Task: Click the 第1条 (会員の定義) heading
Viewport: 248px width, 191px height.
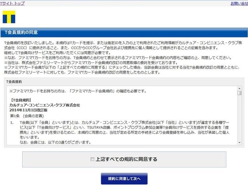Action: tap(27, 116)
